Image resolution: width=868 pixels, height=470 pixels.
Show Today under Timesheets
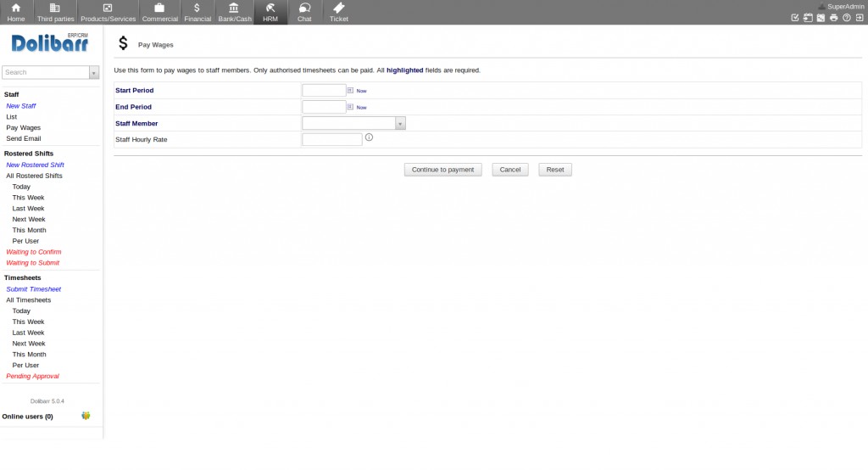point(21,311)
